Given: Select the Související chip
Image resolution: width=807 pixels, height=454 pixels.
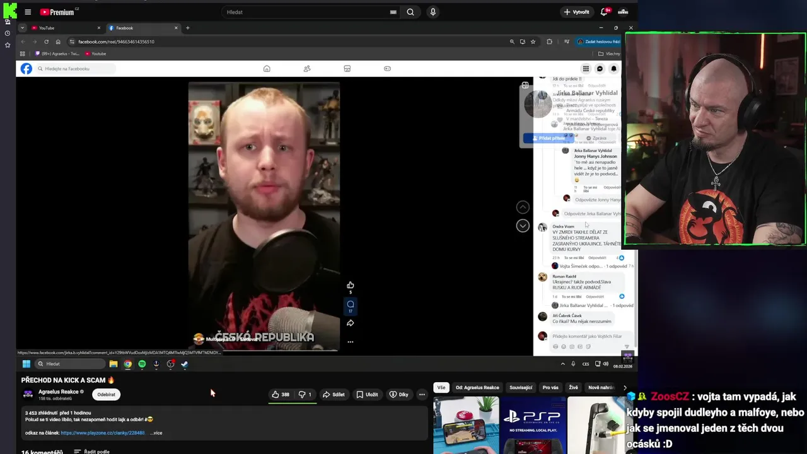Looking at the screenshot, I should (x=521, y=388).
